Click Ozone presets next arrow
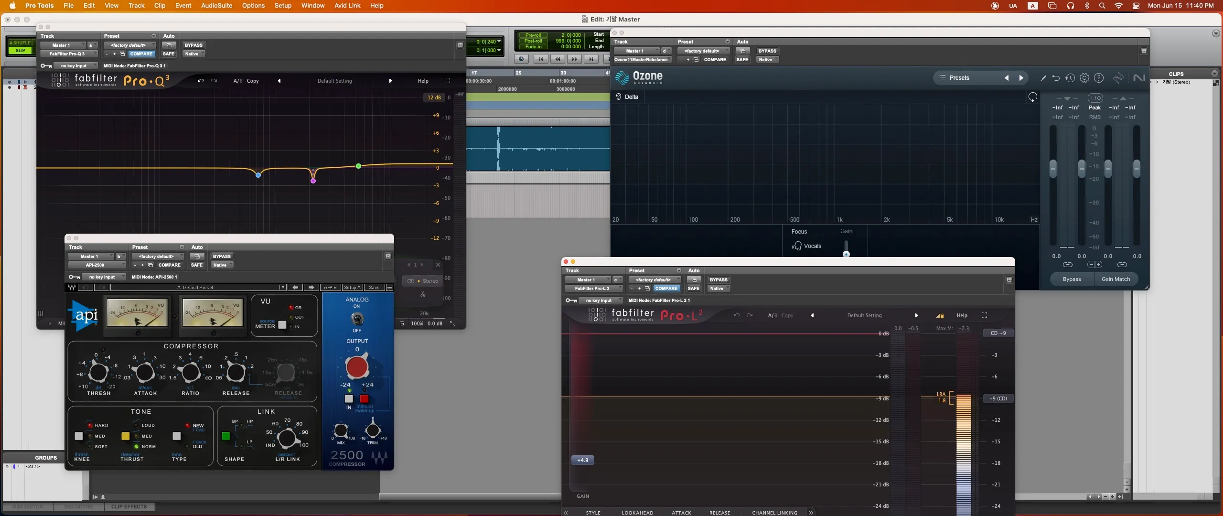 click(x=1021, y=78)
